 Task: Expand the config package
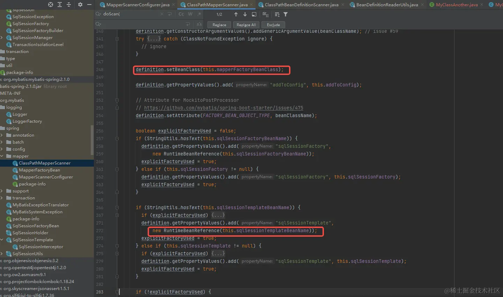2,149
